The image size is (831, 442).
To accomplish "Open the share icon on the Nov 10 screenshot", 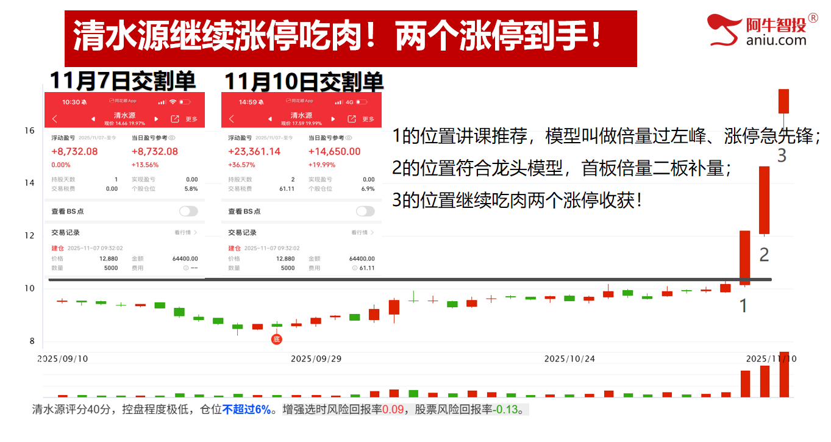I will point(352,117).
